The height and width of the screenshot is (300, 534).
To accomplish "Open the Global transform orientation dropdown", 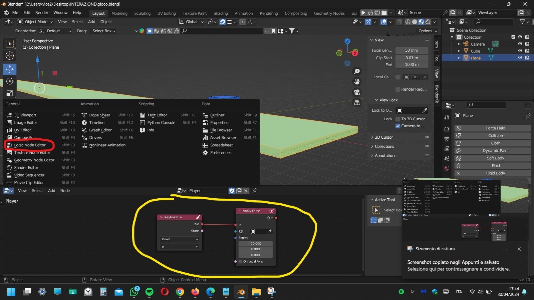I will pyautogui.click(x=191, y=22).
